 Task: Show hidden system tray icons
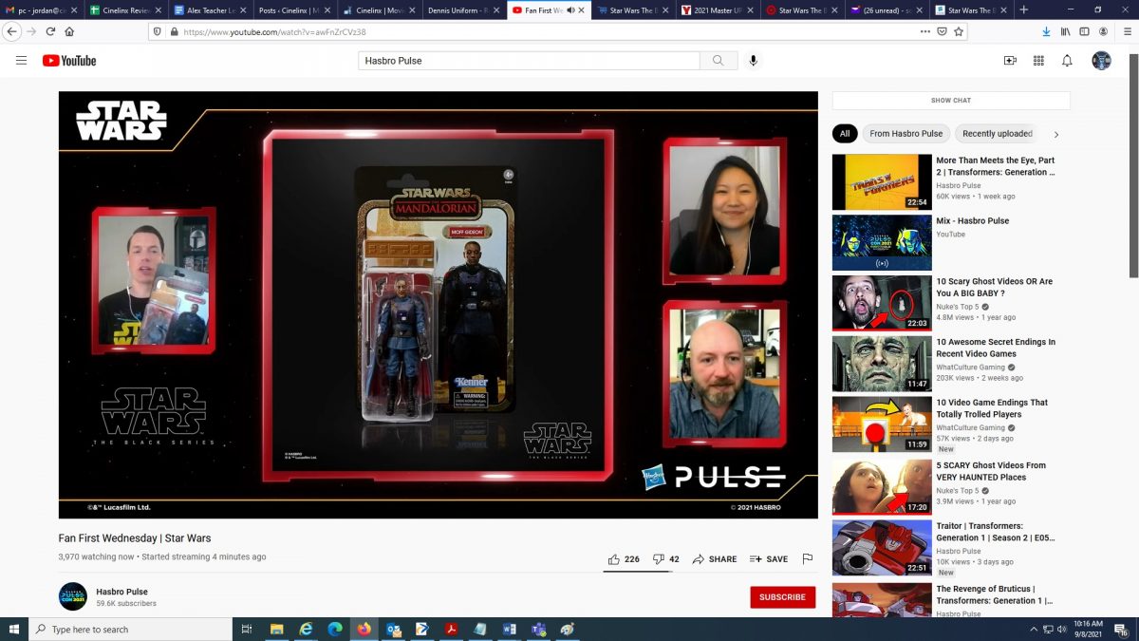1034,630
